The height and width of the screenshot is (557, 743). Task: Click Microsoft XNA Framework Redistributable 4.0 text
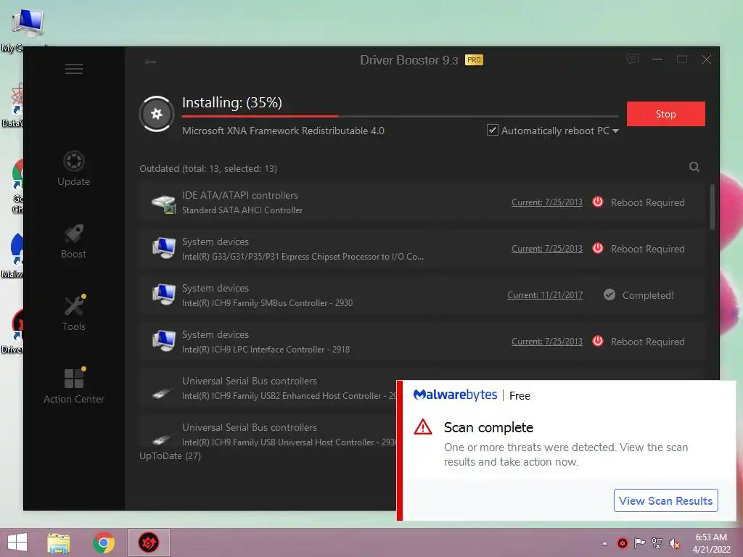tap(283, 131)
